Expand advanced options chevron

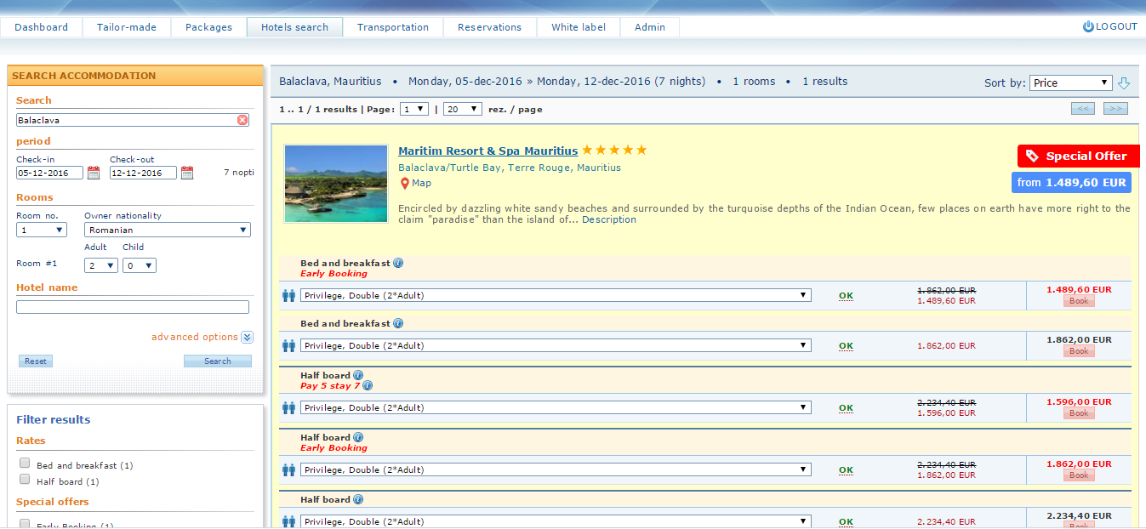click(x=247, y=337)
